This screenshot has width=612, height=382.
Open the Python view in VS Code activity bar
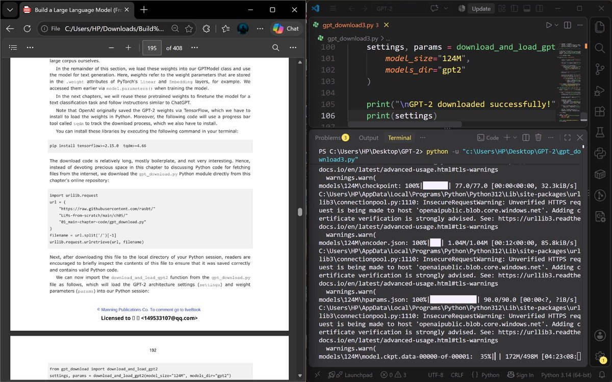tap(600, 153)
